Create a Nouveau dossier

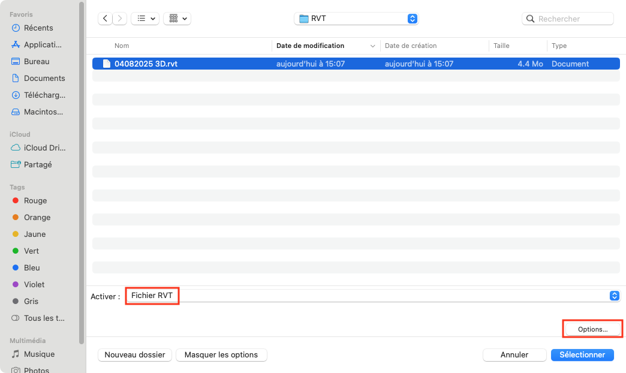tap(134, 354)
